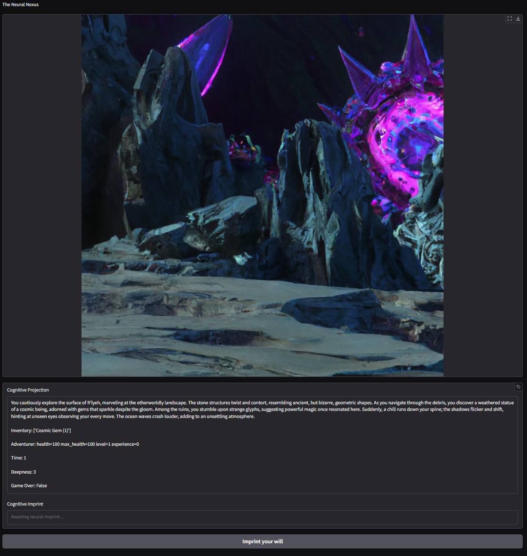Click the fullscreen icon above the image
Image resolution: width=527 pixels, height=556 pixels.
click(510, 19)
